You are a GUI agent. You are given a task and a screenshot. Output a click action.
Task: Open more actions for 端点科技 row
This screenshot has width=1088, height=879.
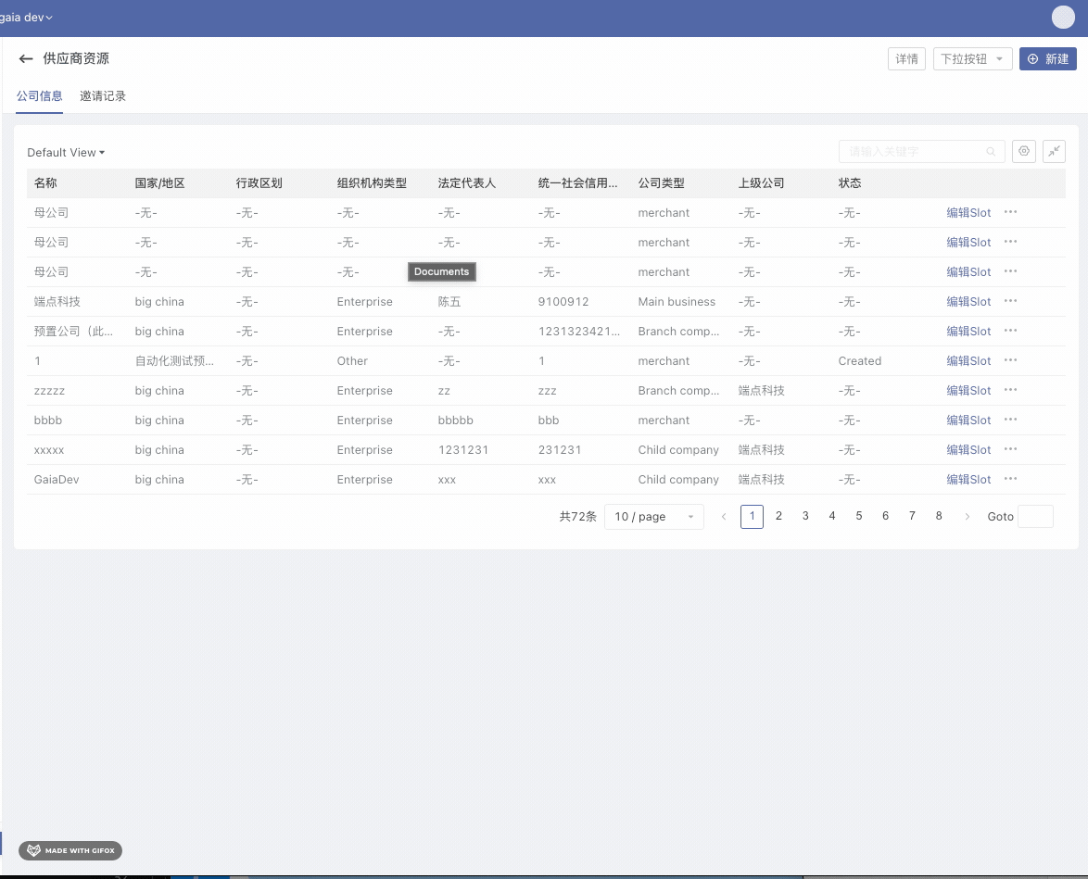click(1010, 301)
